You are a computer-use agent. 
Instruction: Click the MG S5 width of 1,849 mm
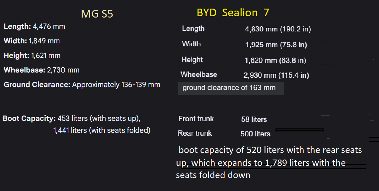pyautogui.click(x=44, y=41)
